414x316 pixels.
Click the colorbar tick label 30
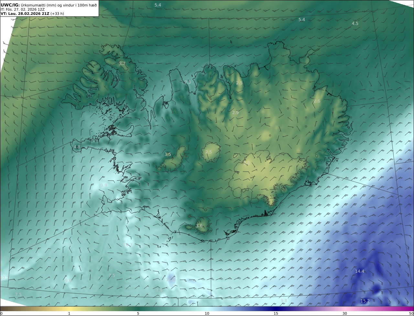345,313
